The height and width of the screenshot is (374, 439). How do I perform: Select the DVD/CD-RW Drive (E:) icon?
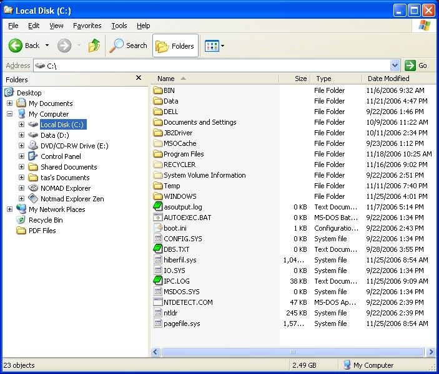tap(33, 145)
